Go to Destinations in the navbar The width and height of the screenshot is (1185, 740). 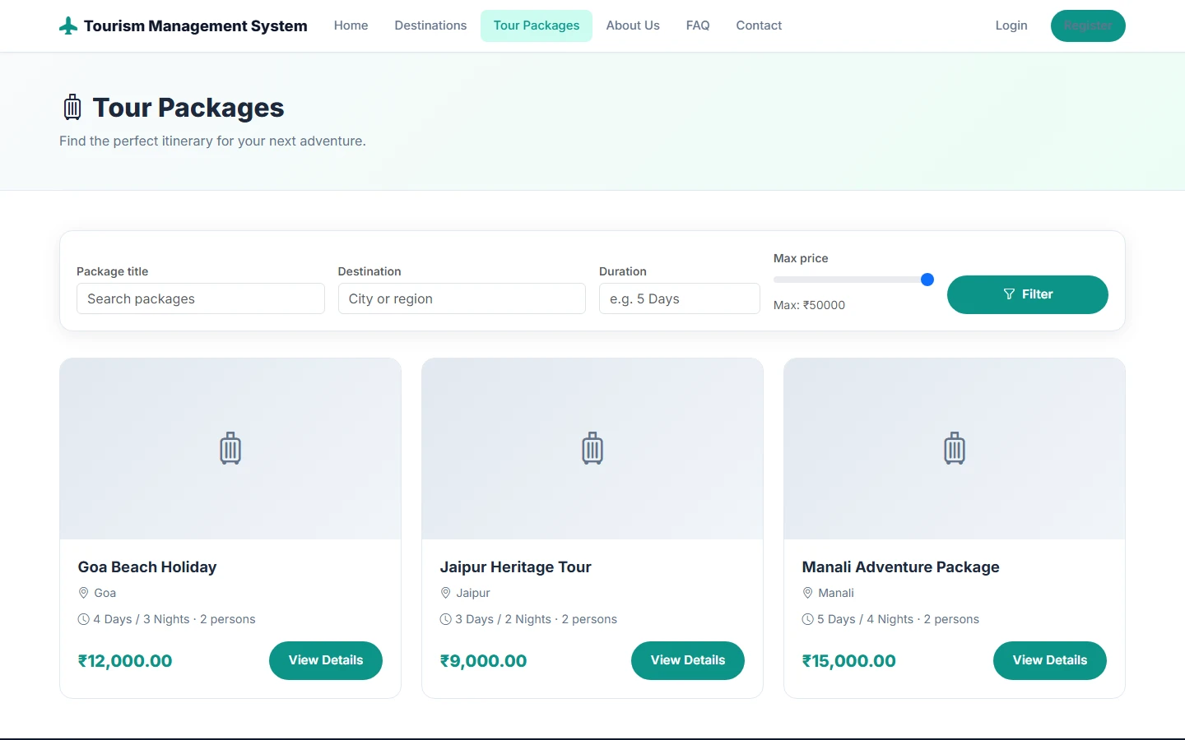[430, 25]
